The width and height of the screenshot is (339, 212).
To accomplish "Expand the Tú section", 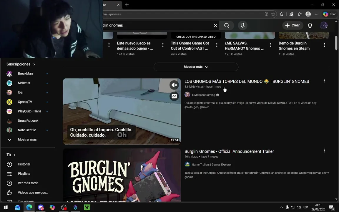I will click(x=11, y=155).
